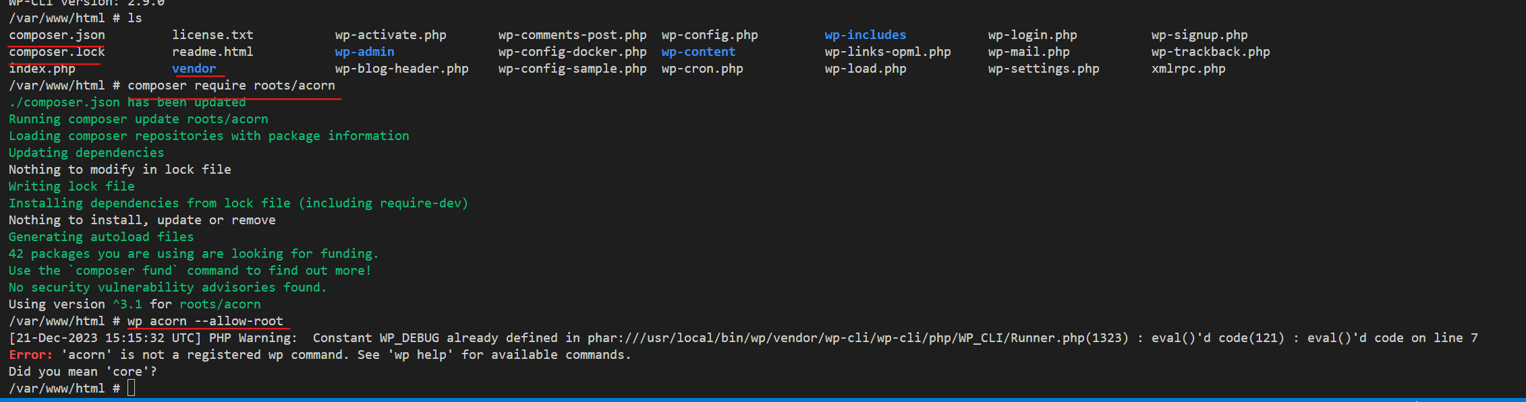
Task: Click the composer.lock file name
Action: tap(57, 52)
